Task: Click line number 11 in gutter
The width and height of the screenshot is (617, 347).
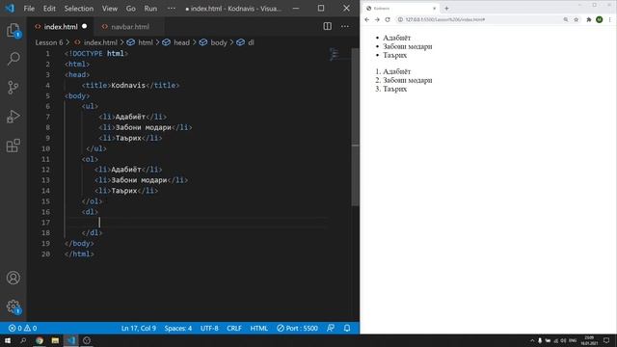Action: click(x=45, y=159)
